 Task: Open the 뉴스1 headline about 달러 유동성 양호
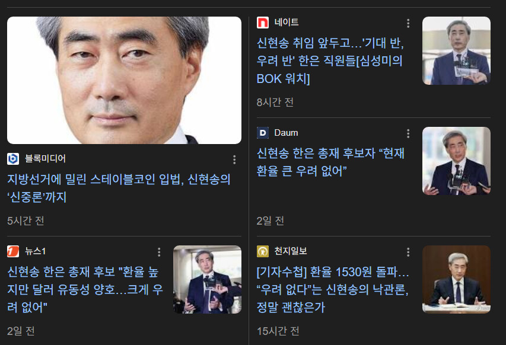(85, 289)
